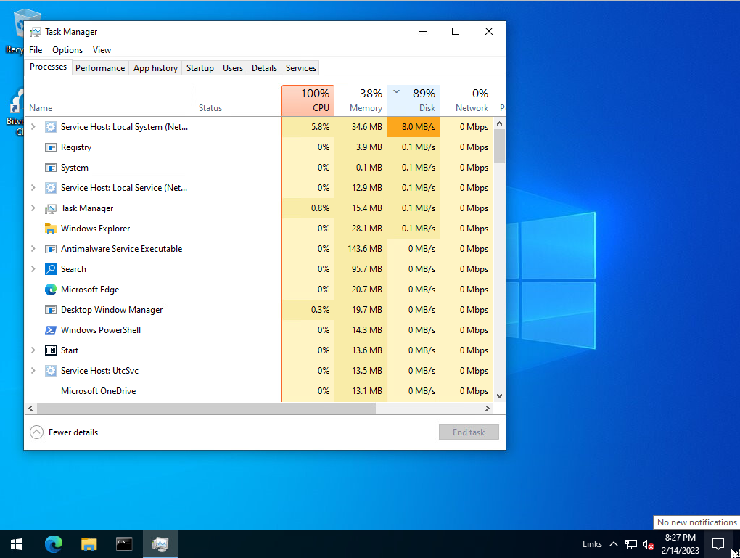Image resolution: width=740 pixels, height=558 pixels.
Task: Click the Links toolbar label on taskbar
Action: click(x=592, y=544)
